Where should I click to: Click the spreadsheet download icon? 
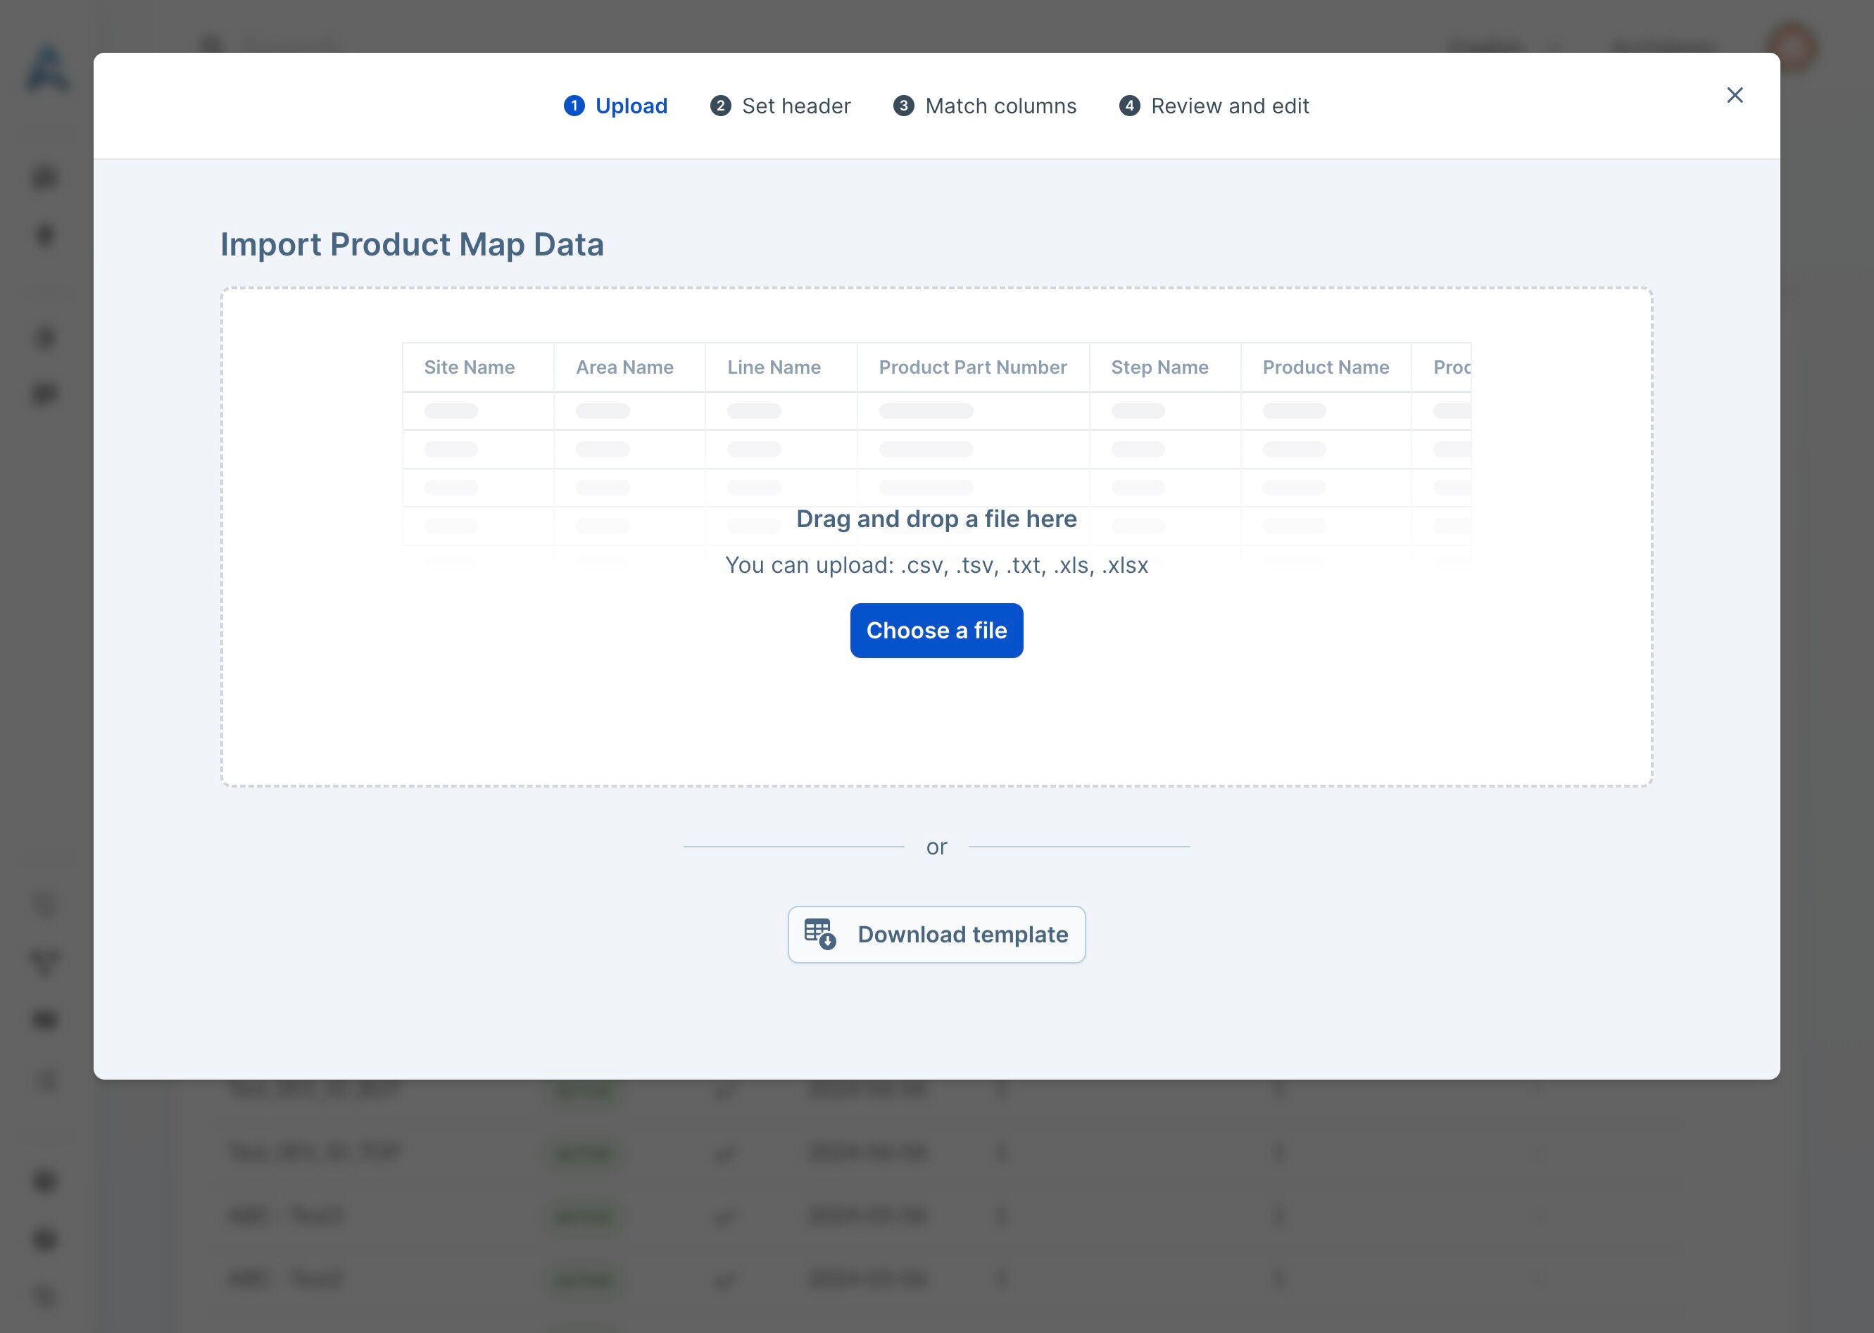(x=819, y=934)
